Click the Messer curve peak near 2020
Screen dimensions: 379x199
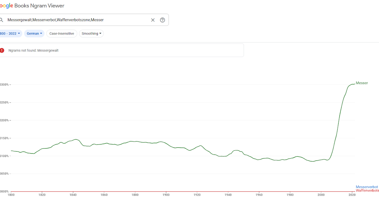[353, 84]
